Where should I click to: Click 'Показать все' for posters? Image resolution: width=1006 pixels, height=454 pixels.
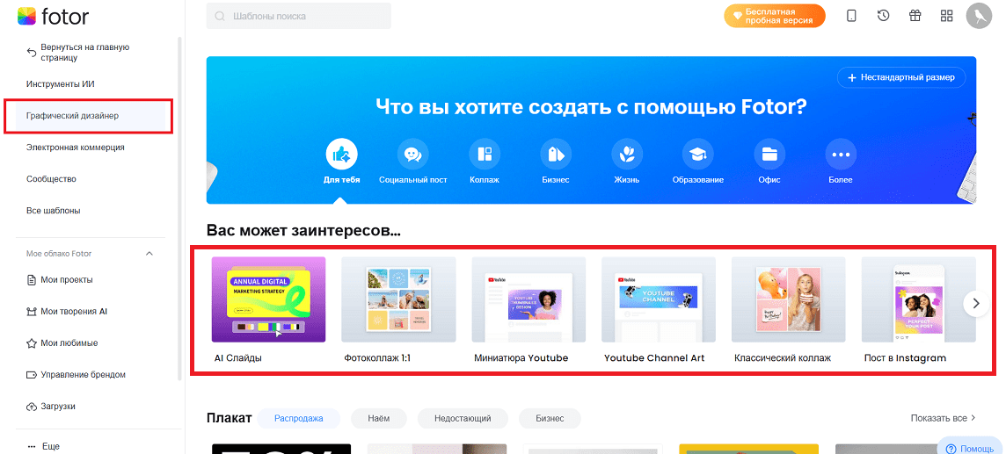tap(943, 418)
